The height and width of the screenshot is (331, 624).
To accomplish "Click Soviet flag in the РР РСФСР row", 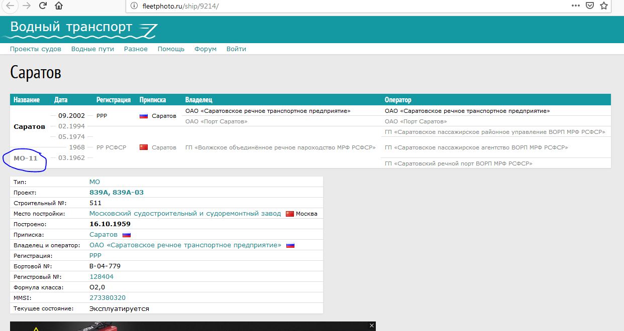I will pyautogui.click(x=144, y=147).
